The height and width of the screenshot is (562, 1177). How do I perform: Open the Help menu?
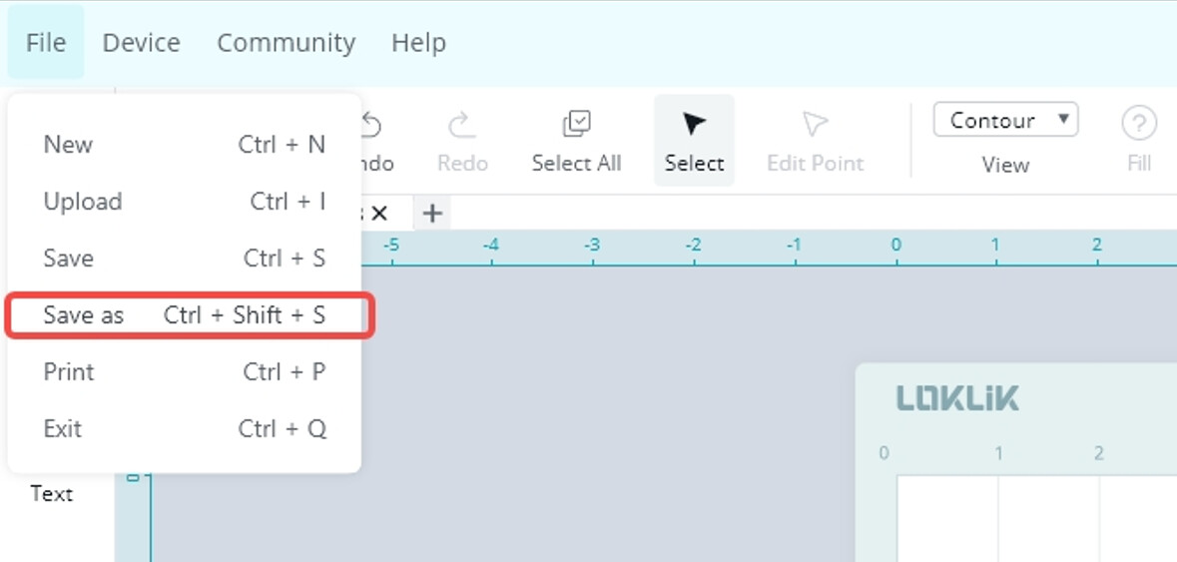(418, 43)
